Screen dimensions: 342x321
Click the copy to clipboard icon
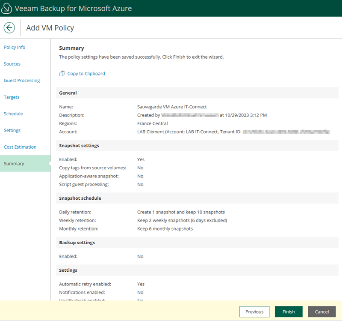click(62, 74)
